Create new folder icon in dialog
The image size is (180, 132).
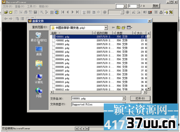point(123,27)
